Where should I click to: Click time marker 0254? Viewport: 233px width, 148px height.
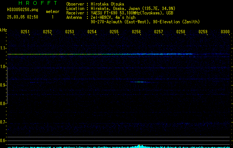[x=92, y=32]
